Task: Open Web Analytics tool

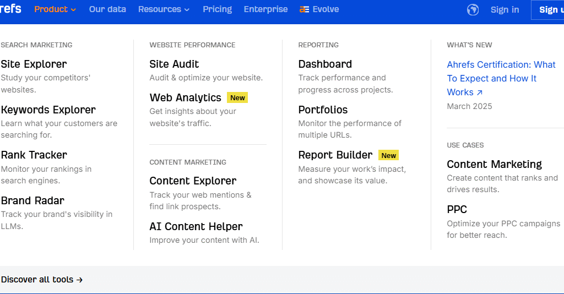Action: 185,98
